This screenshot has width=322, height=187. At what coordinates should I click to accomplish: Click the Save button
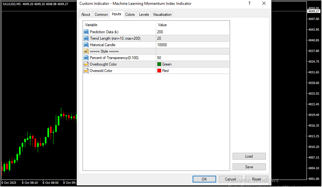click(x=249, y=167)
